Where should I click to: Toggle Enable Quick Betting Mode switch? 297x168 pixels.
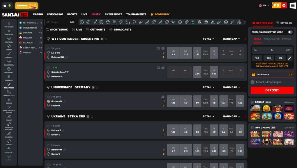290,32
